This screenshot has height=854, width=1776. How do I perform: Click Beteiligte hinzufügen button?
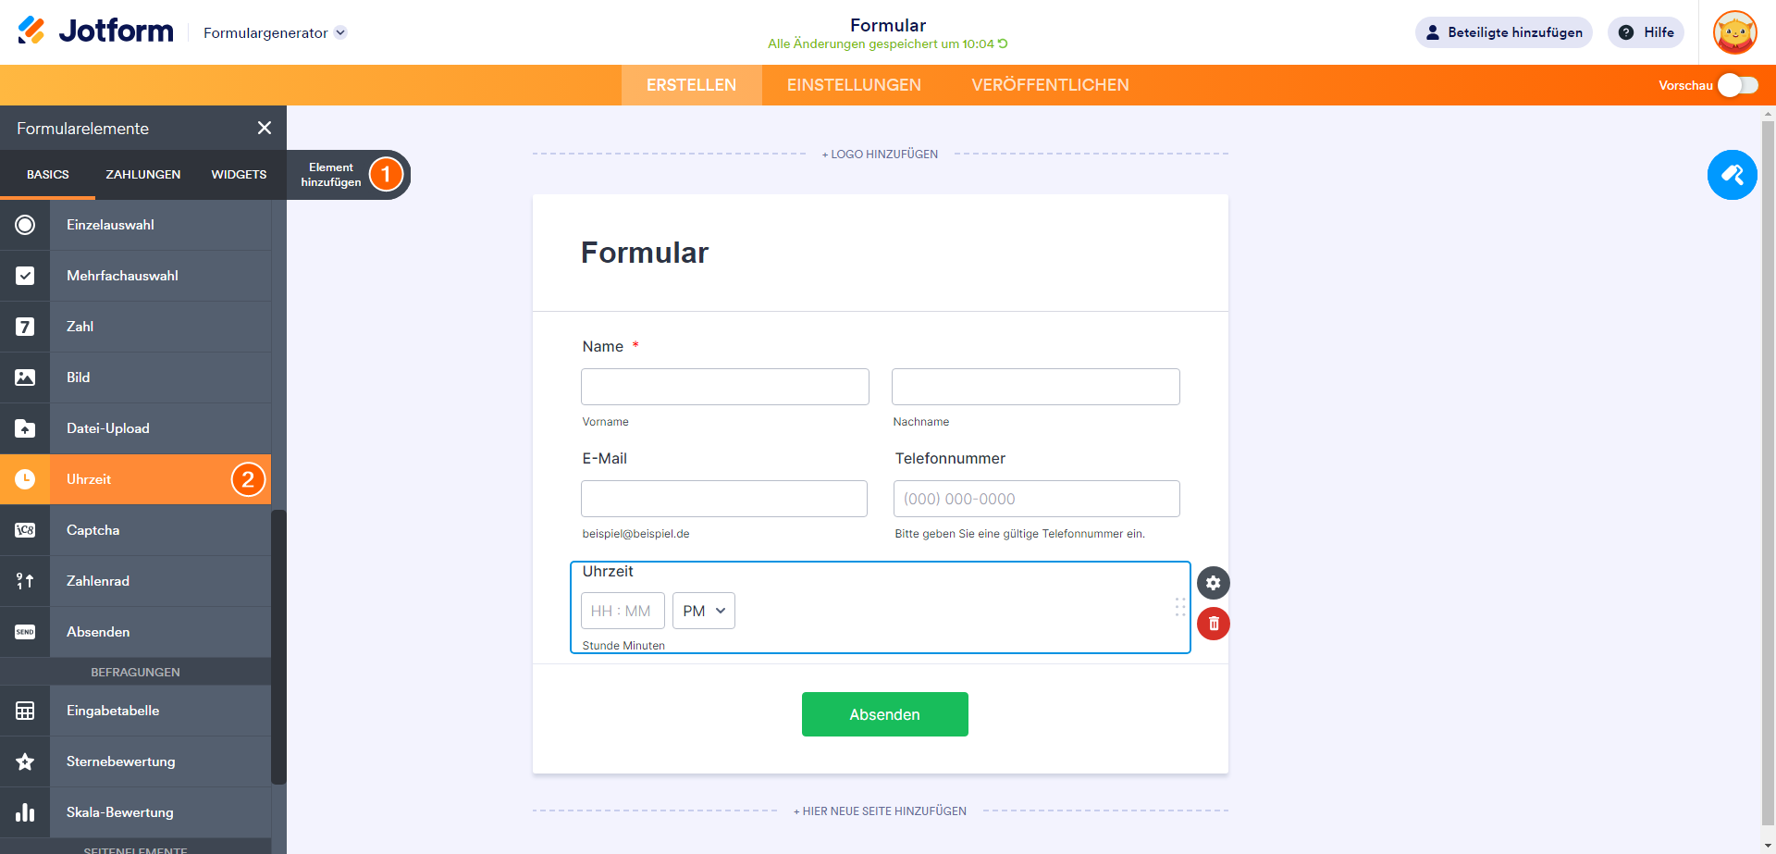(x=1503, y=32)
